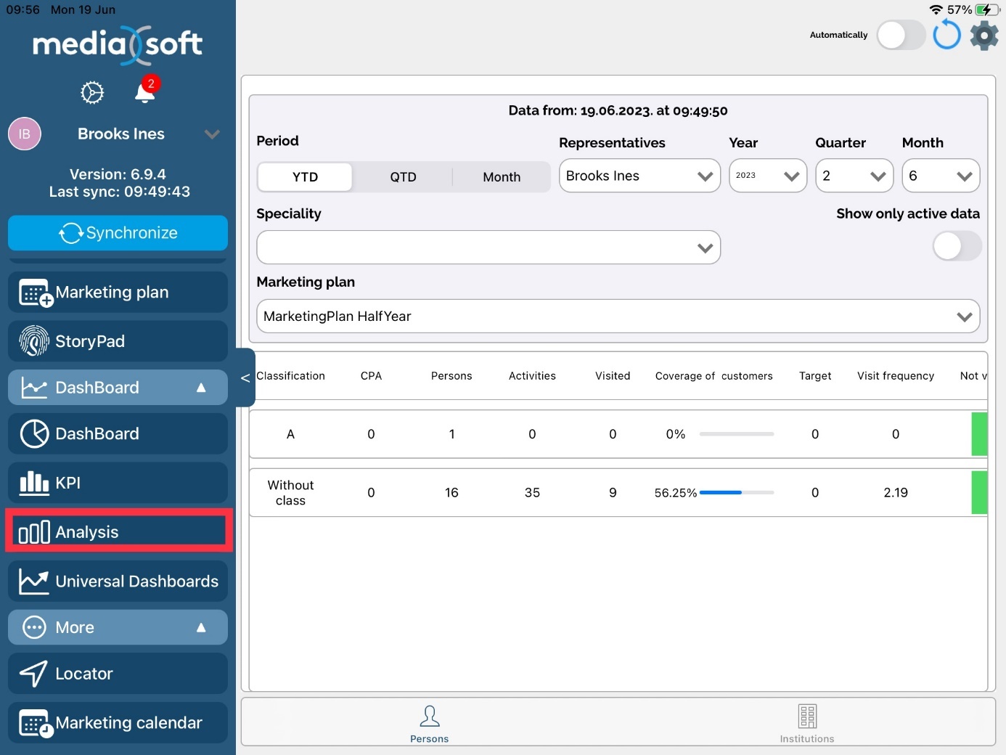
Task: Open the Locator navigation item
Action: click(118, 674)
